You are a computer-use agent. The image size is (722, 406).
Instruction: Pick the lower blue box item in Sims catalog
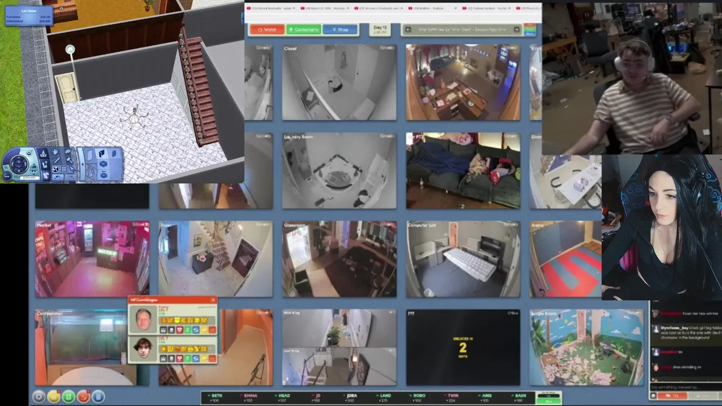(x=103, y=175)
